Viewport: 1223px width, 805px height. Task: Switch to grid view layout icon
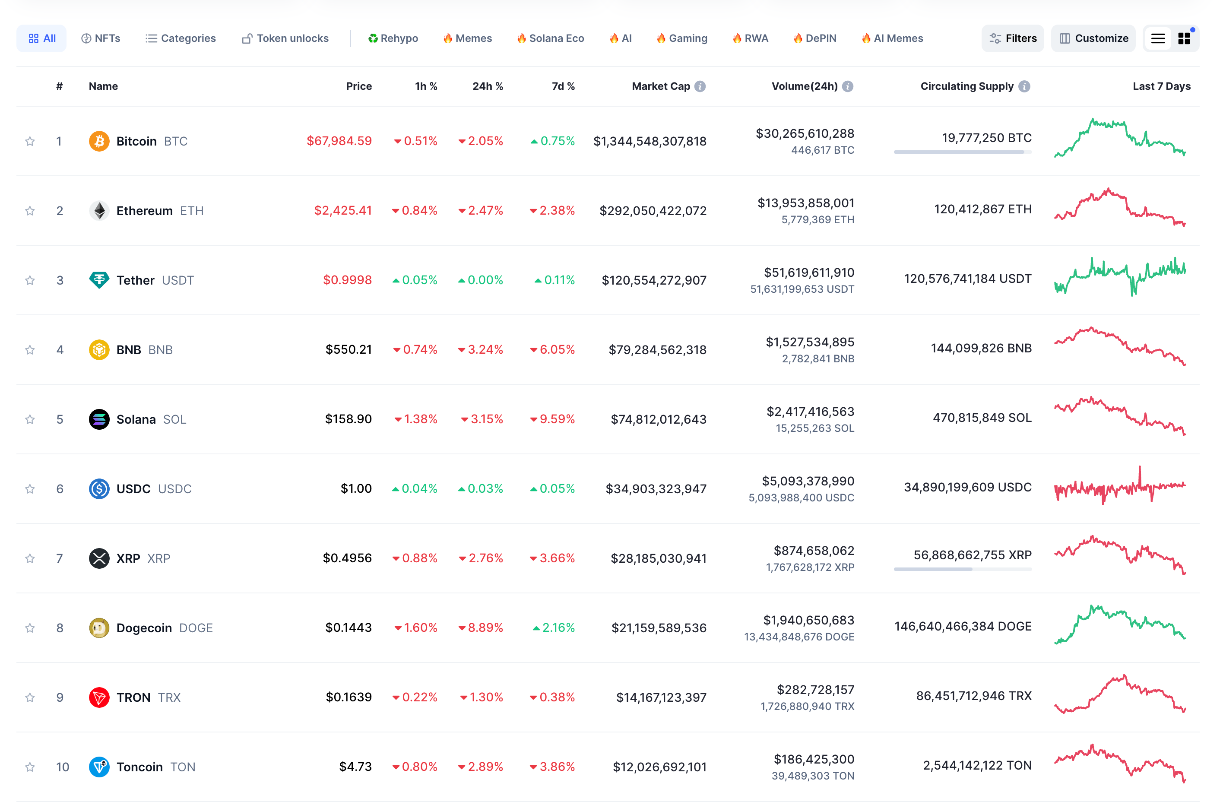point(1184,38)
